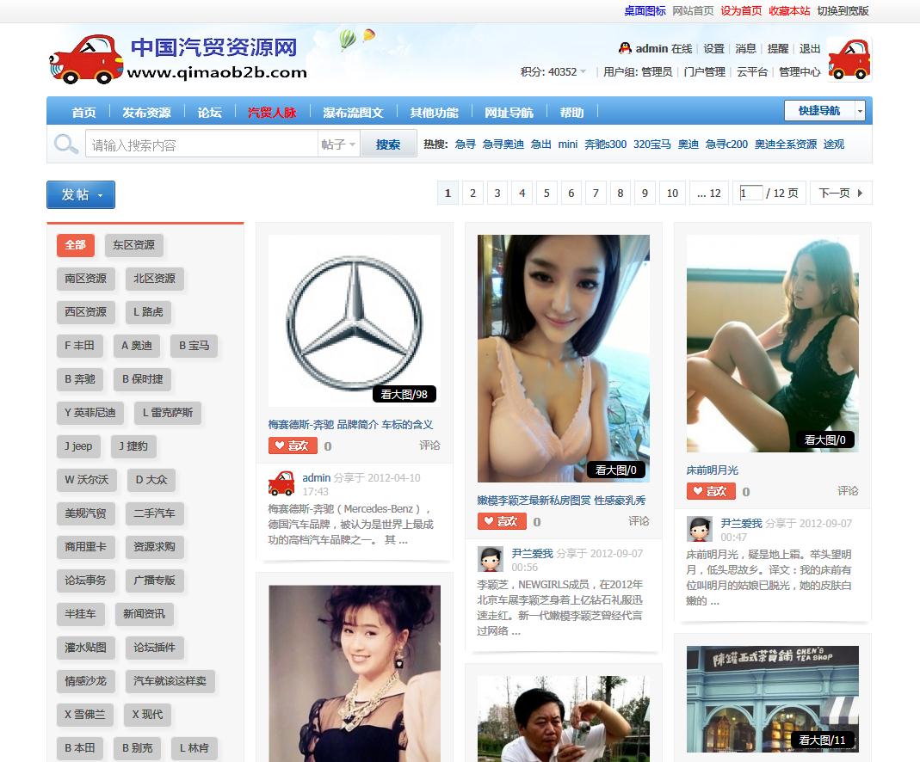Select the 全部 category tag
Screen dimensions: 920x762
pyautogui.click(x=75, y=245)
